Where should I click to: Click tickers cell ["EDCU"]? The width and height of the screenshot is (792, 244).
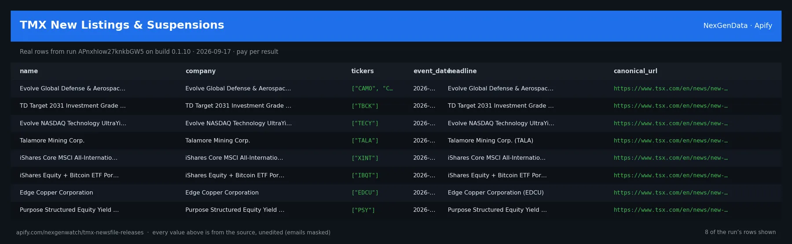click(365, 193)
